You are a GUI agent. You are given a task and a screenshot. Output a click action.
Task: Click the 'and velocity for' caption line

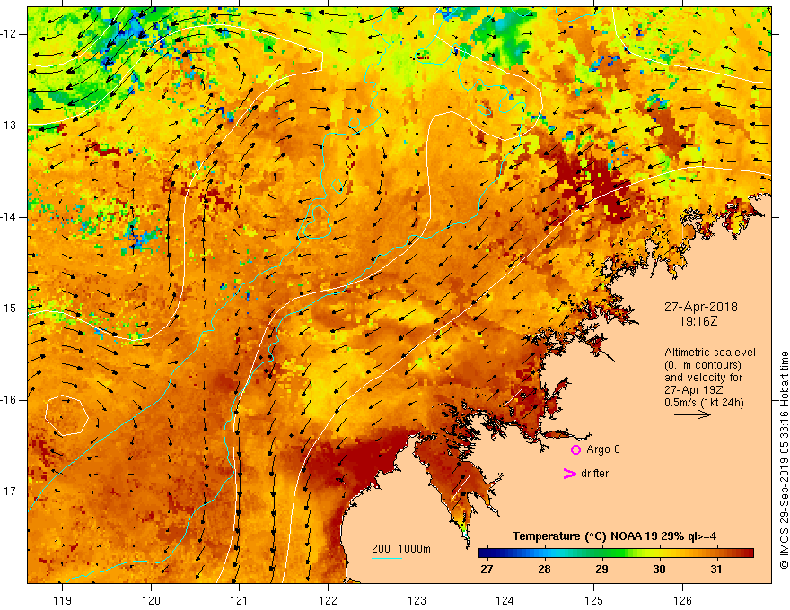703,378
